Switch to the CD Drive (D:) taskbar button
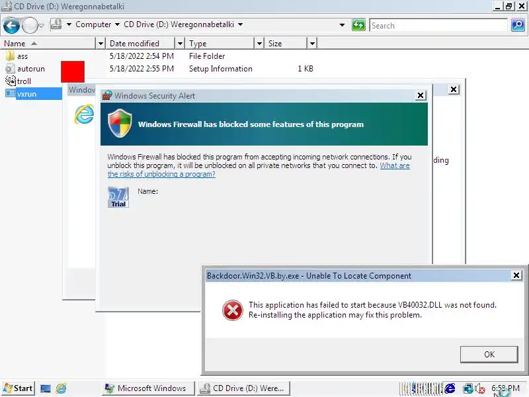The height and width of the screenshot is (397, 529). click(x=243, y=388)
